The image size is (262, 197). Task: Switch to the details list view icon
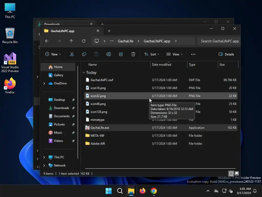pyautogui.click(x=231, y=173)
